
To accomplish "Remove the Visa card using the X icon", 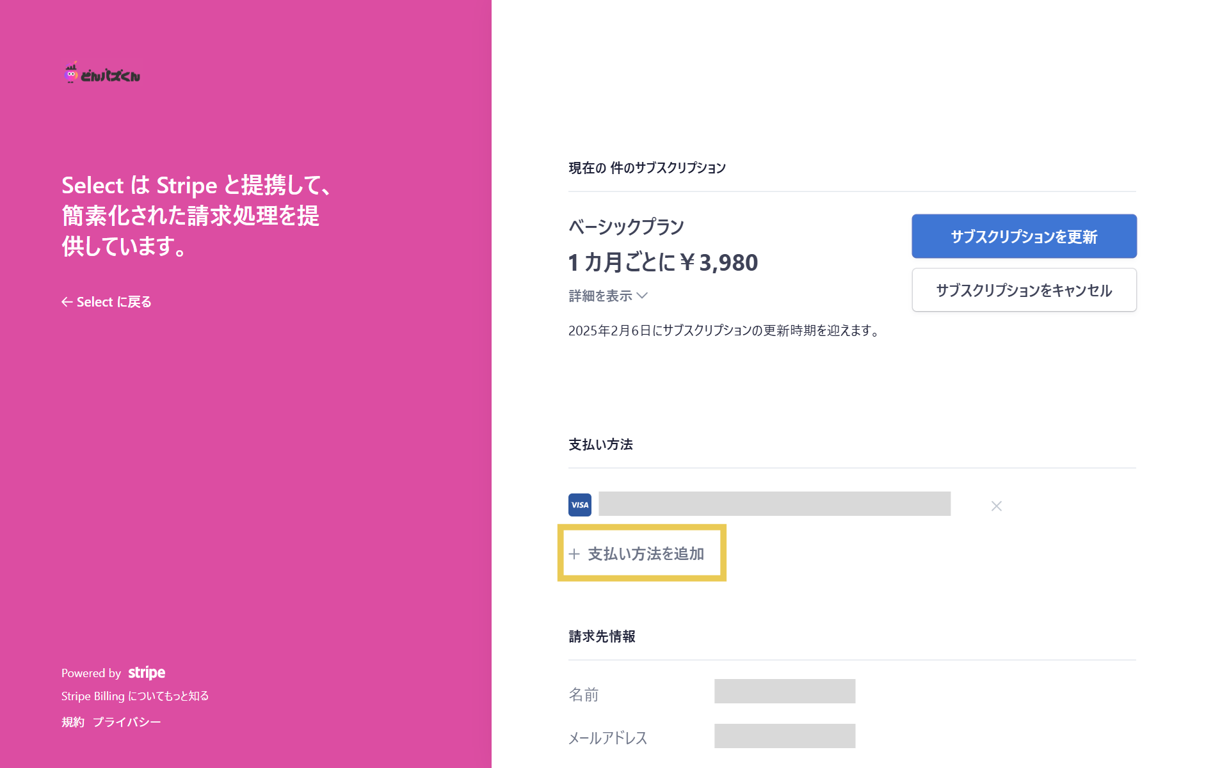I will pyautogui.click(x=996, y=506).
